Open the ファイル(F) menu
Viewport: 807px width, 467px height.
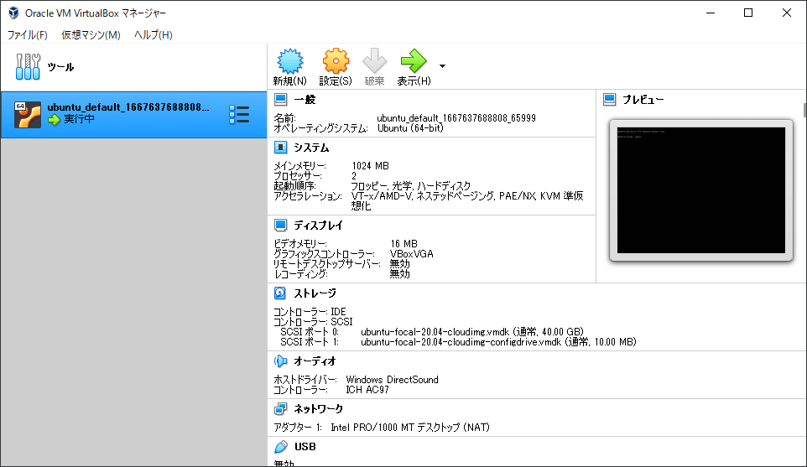pos(28,35)
